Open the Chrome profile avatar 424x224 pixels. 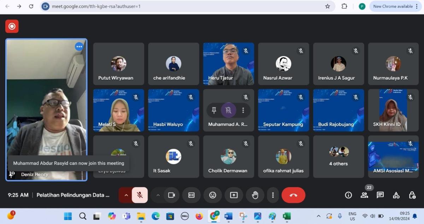click(362, 6)
